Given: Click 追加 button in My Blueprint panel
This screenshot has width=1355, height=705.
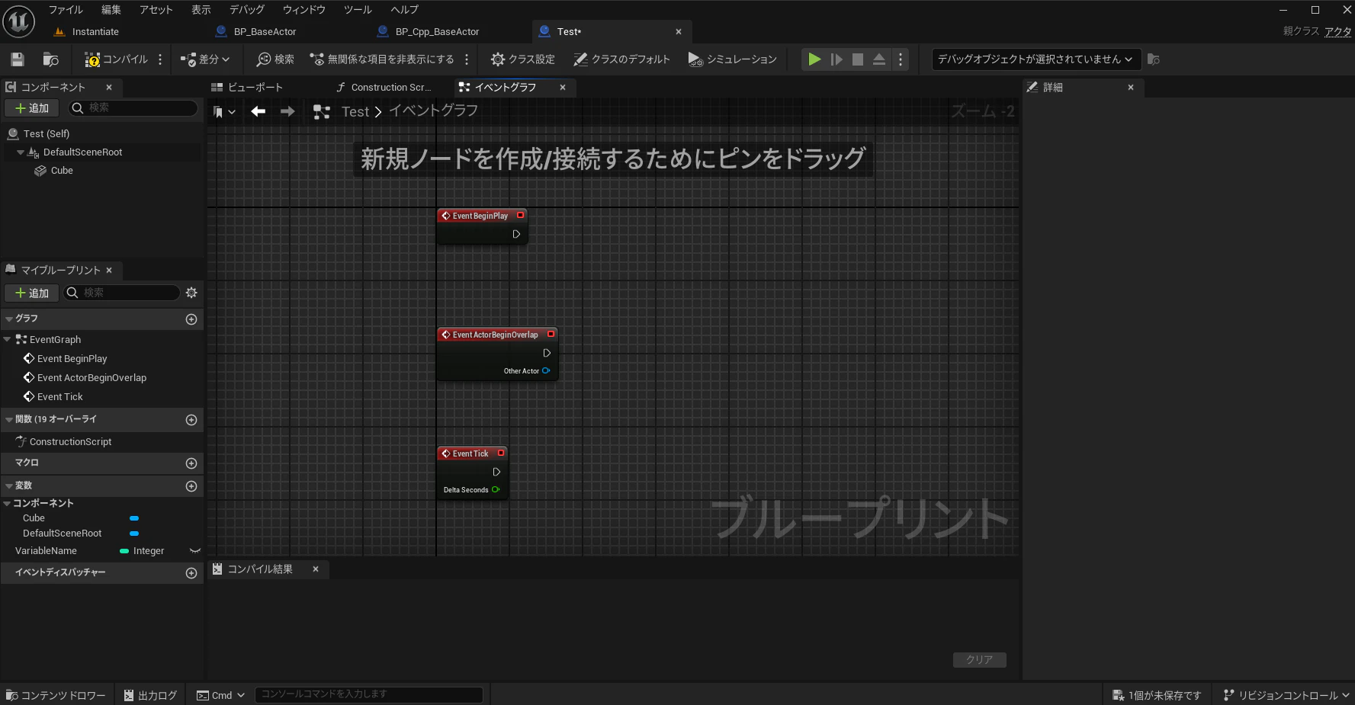Looking at the screenshot, I should [32, 293].
